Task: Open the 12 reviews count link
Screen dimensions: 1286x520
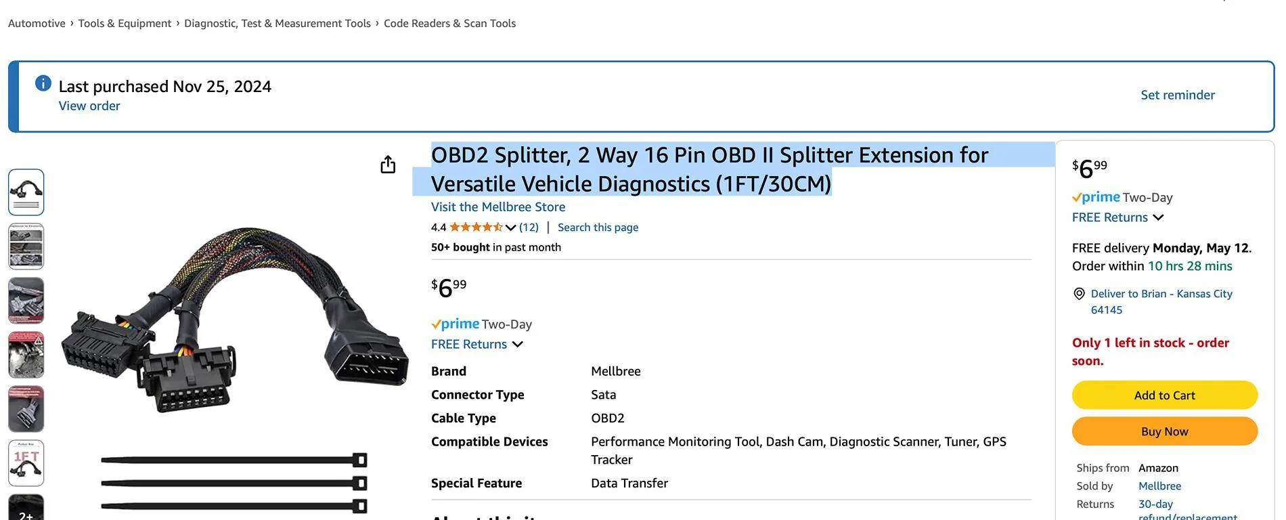Action: [x=529, y=227]
